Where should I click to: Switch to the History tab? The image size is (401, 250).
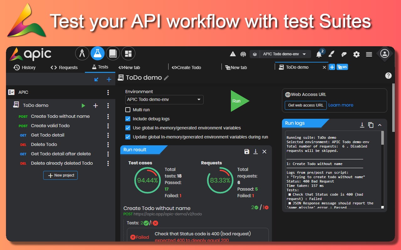point(24,67)
